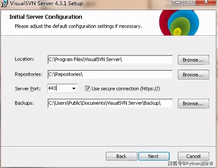The width and height of the screenshot is (218, 168).
Task: Click the Server Port value 443
Action: click(52, 88)
